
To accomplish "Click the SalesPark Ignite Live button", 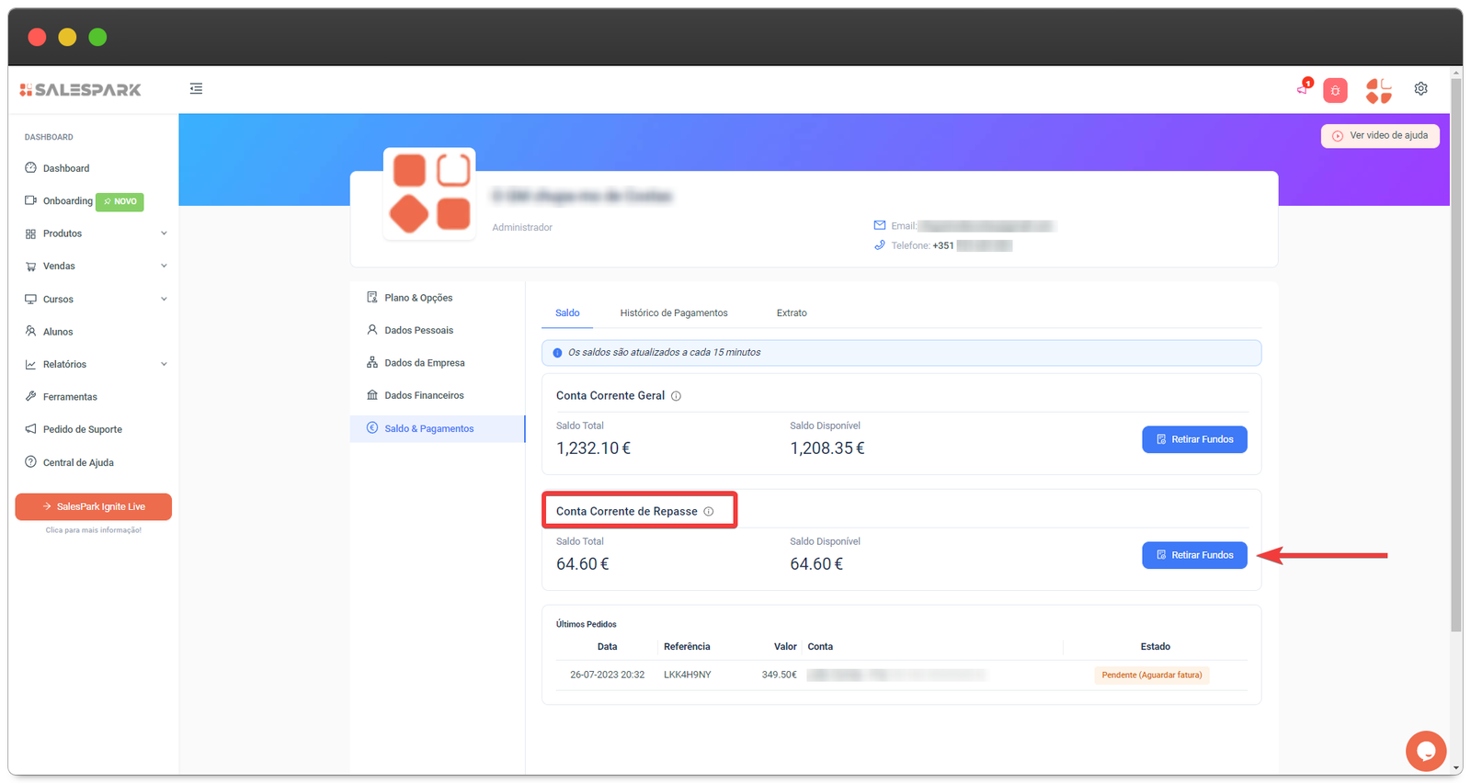I will 94,507.
